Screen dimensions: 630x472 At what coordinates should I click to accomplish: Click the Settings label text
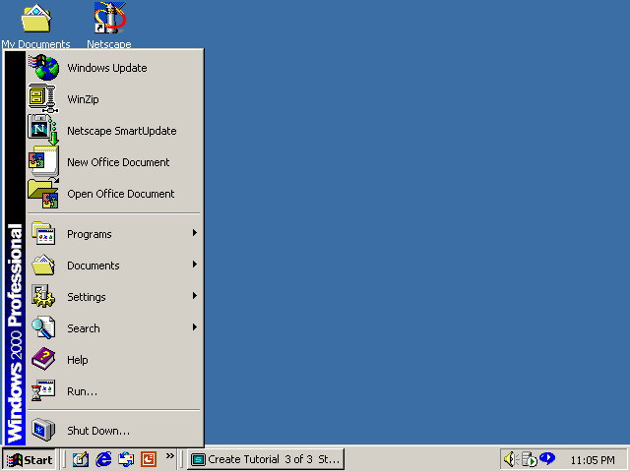[x=87, y=297]
